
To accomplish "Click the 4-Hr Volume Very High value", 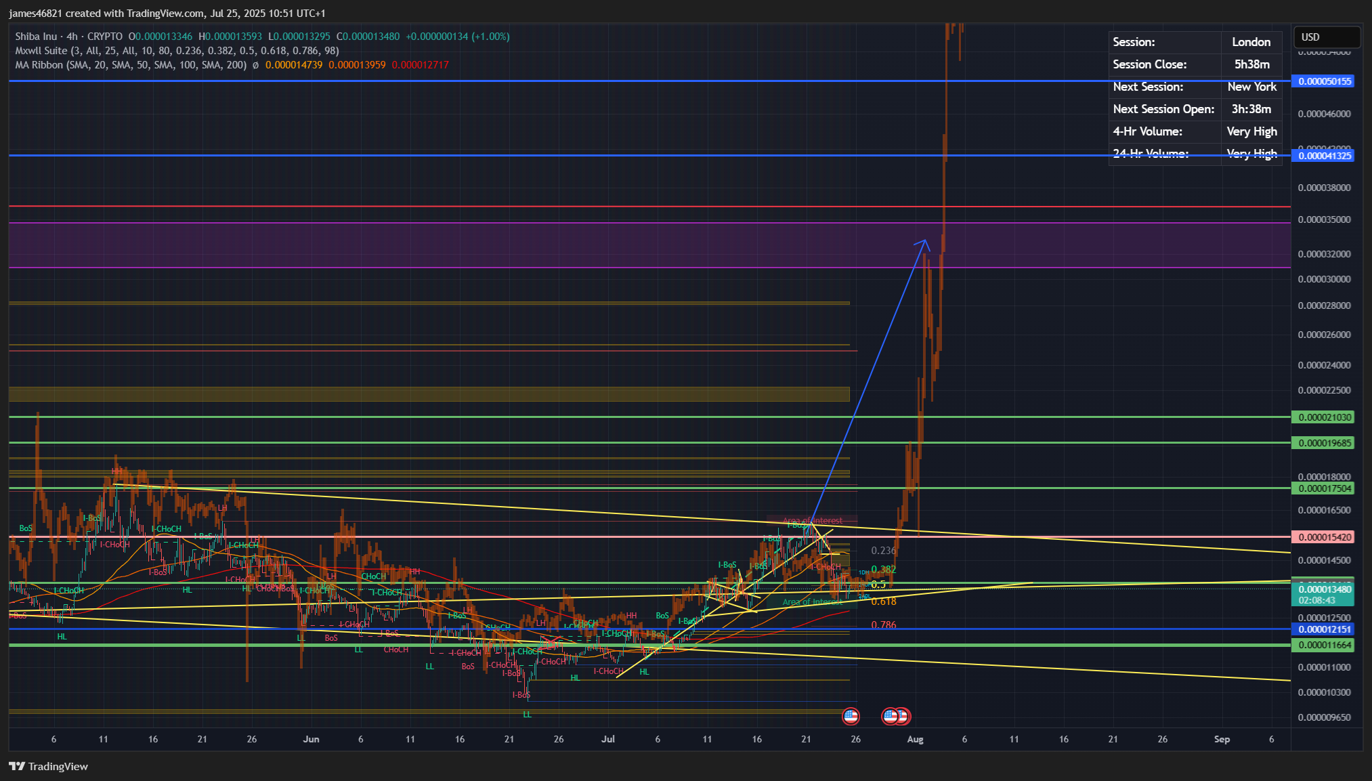I will [1251, 131].
